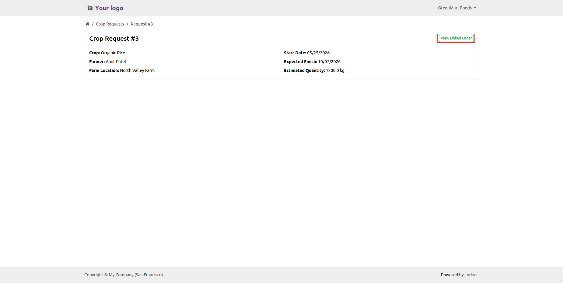Image resolution: width=563 pixels, height=283 pixels.
Task: Click the start date 05/25/2026
Action: (x=318, y=53)
